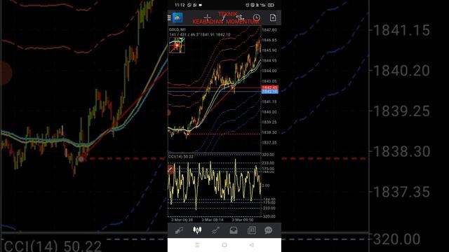
Task: Tap the red 1842.45 ask price tag
Action: pyautogui.click(x=269, y=87)
